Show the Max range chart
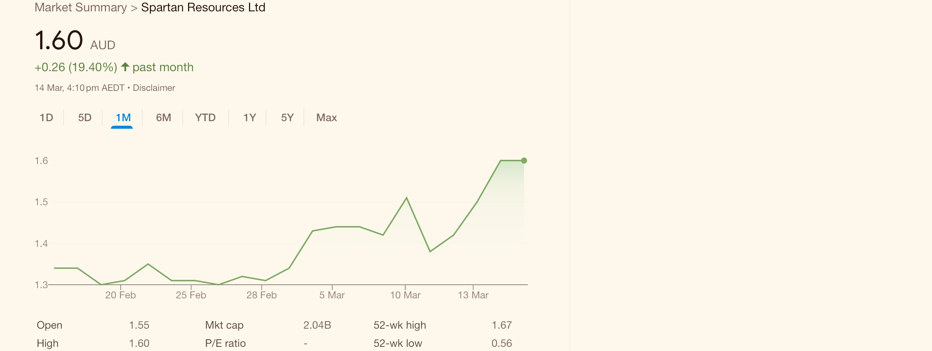Viewport: 932px width, 351px height. 327,118
